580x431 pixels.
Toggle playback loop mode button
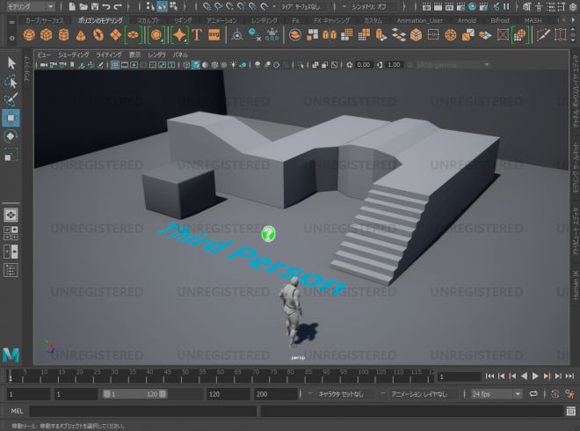533,394
